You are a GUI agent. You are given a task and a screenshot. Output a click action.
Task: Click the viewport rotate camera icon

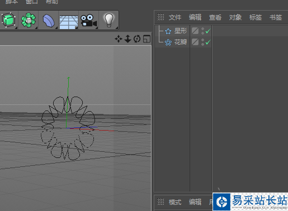click(137, 39)
